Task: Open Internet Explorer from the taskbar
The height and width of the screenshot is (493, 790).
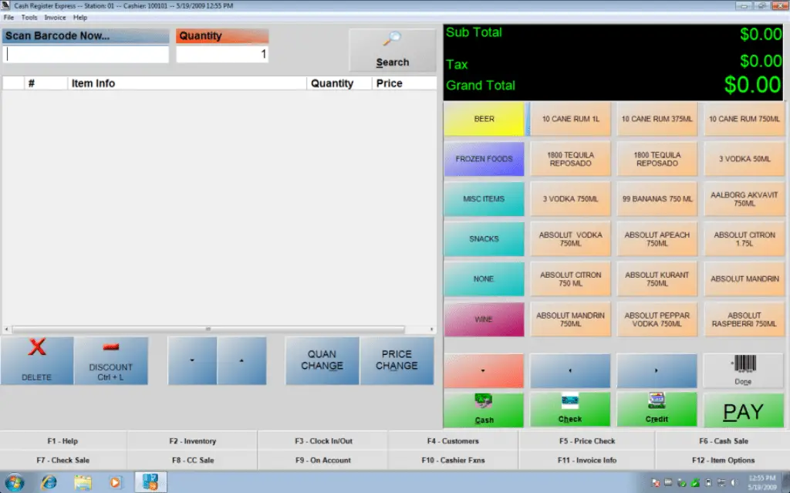Action: pyautogui.click(x=49, y=482)
